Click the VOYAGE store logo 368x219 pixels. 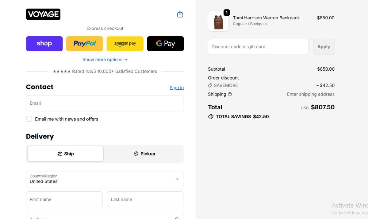click(43, 14)
